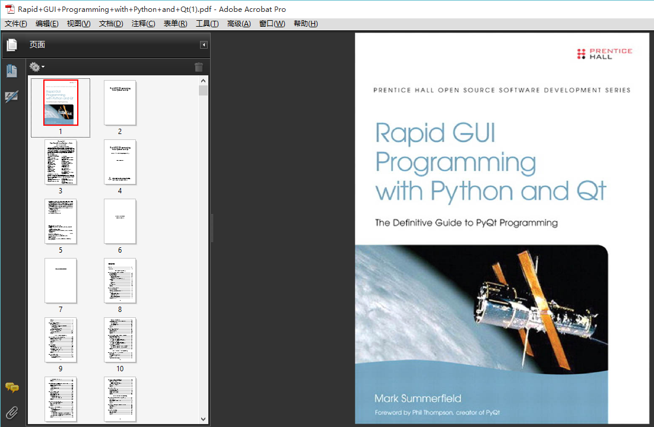Click author name Mark Summerfield

coord(418,398)
